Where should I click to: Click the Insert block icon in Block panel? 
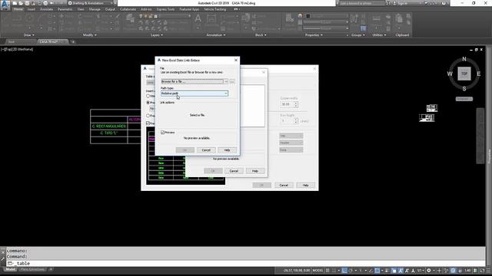click(x=246, y=18)
